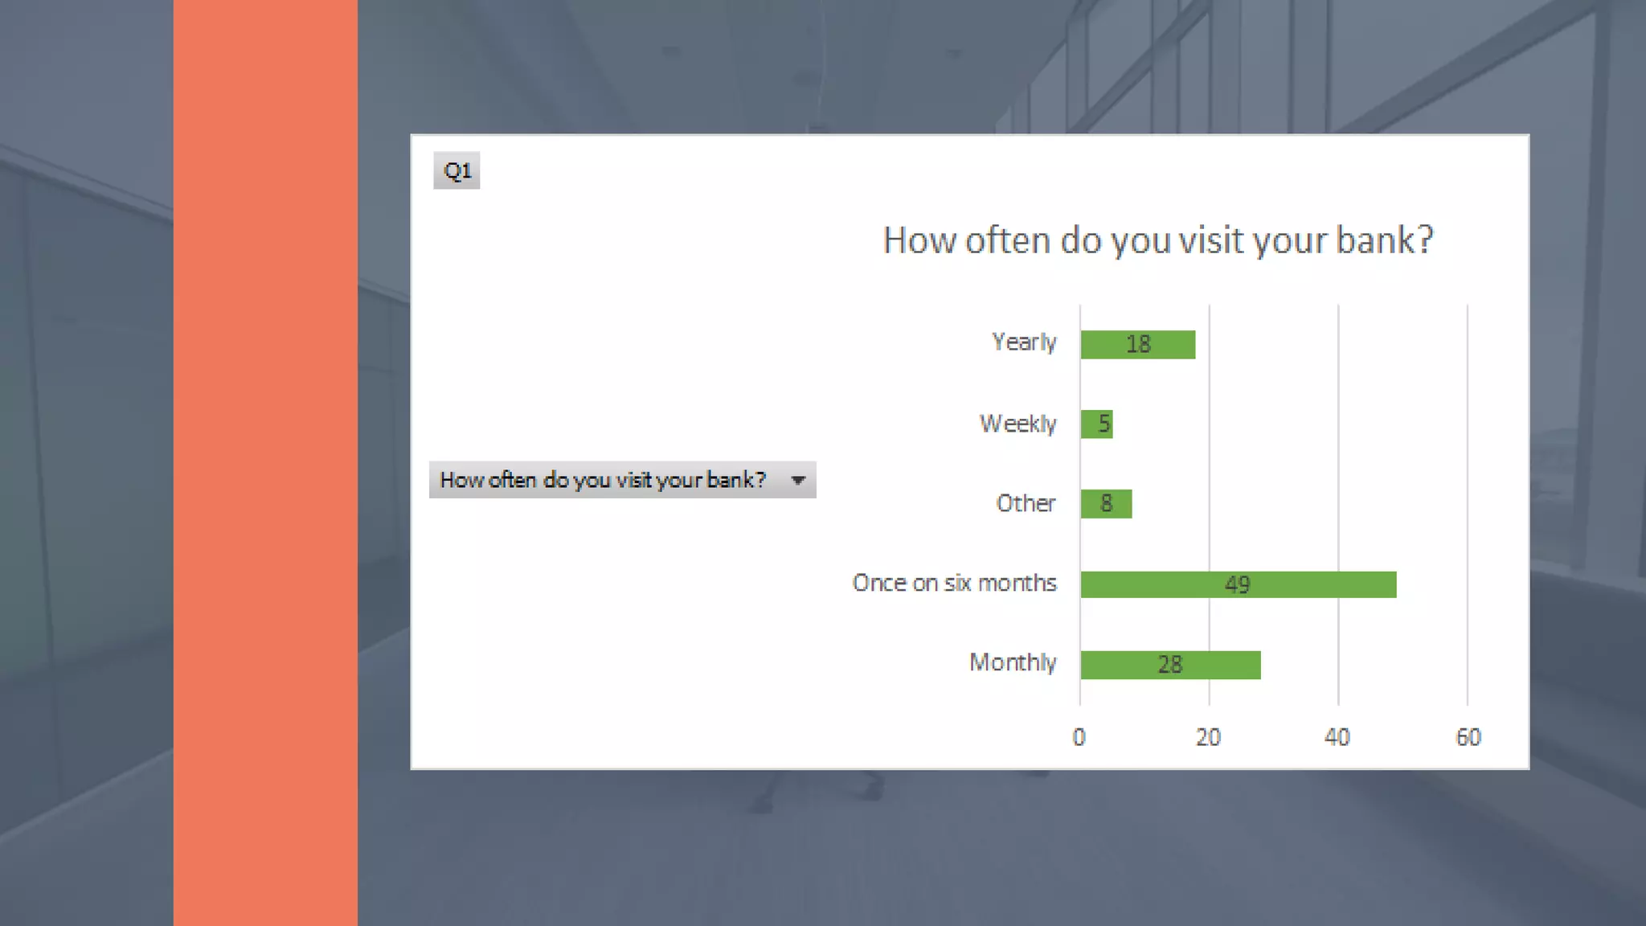Click the 'How often do you visit your bank?' field button label
1646x926 pixels.
603,480
